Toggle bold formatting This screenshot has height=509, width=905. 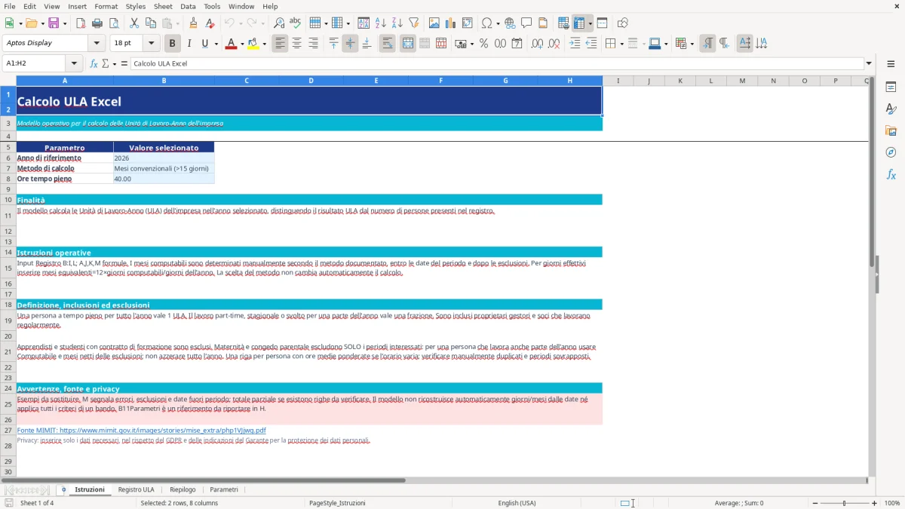click(173, 44)
